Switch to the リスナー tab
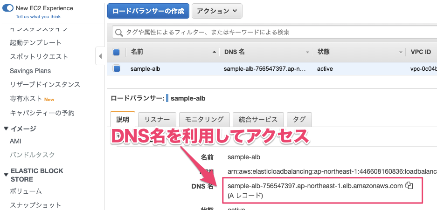 tap(157, 119)
